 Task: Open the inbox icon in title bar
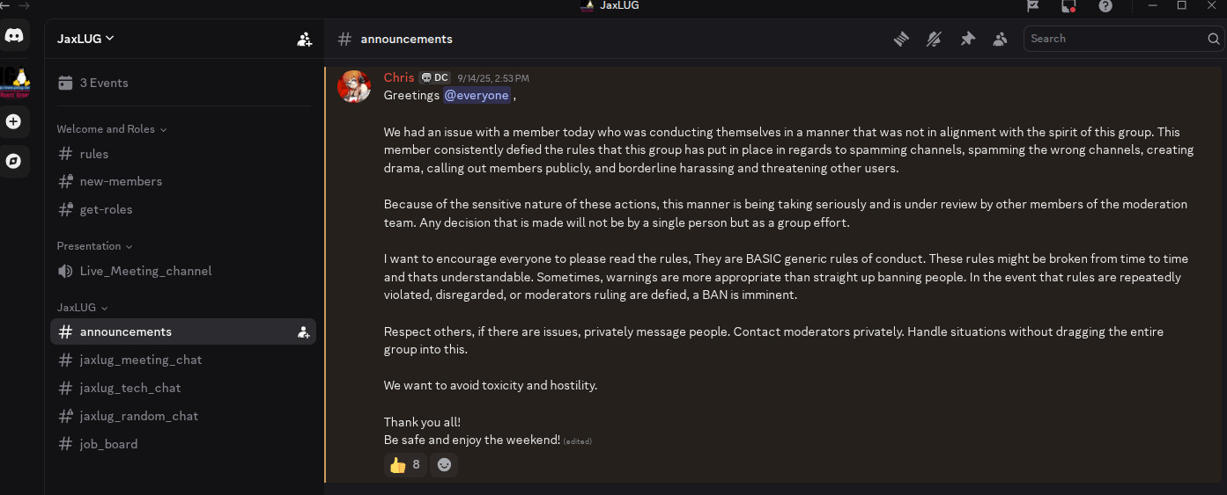pos(1068,6)
